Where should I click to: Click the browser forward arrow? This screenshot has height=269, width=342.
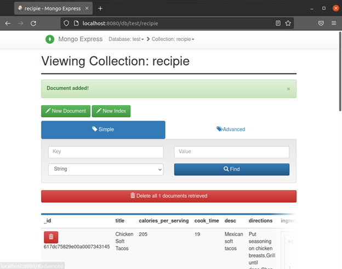point(20,24)
